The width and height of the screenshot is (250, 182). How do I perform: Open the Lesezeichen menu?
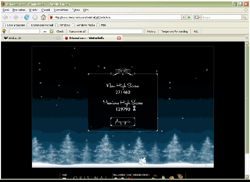pos(61,10)
